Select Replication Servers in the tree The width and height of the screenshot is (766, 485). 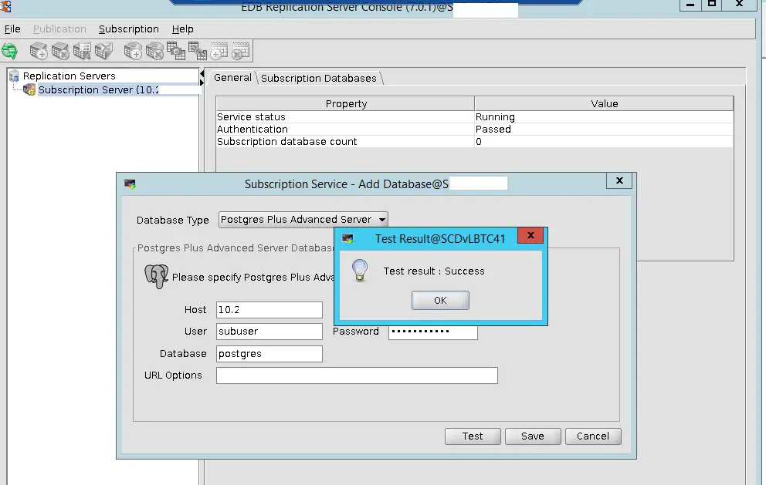tap(69, 76)
